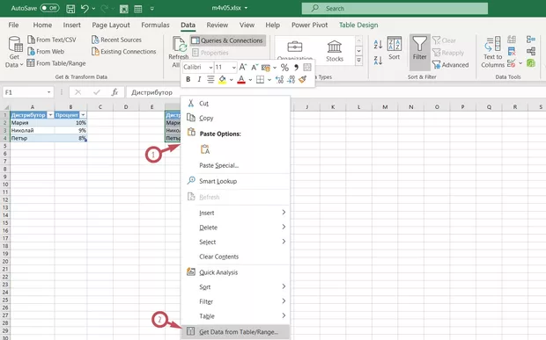Open the custom Sort dialog
The height and width of the screenshot is (340, 546).
395,48
